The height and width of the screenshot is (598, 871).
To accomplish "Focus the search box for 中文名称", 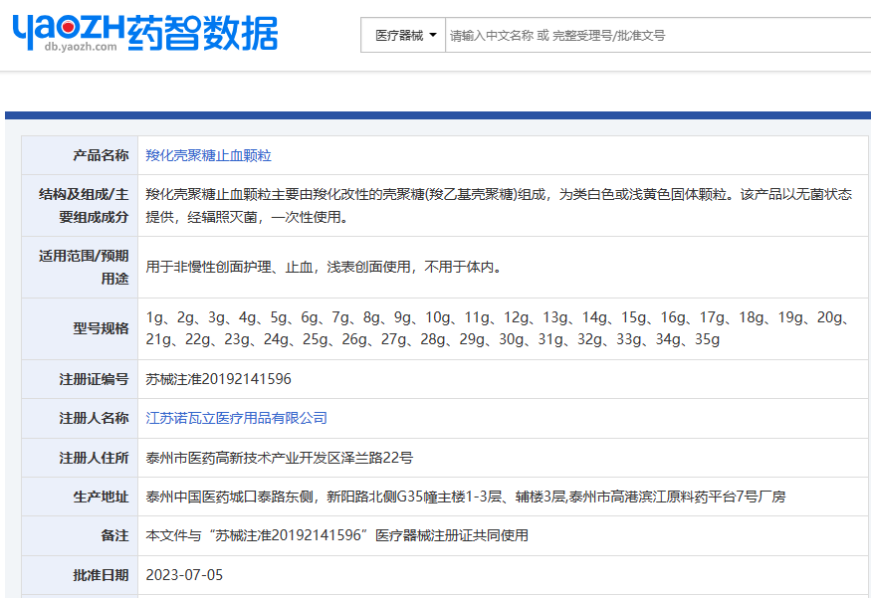I will [x=657, y=35].
